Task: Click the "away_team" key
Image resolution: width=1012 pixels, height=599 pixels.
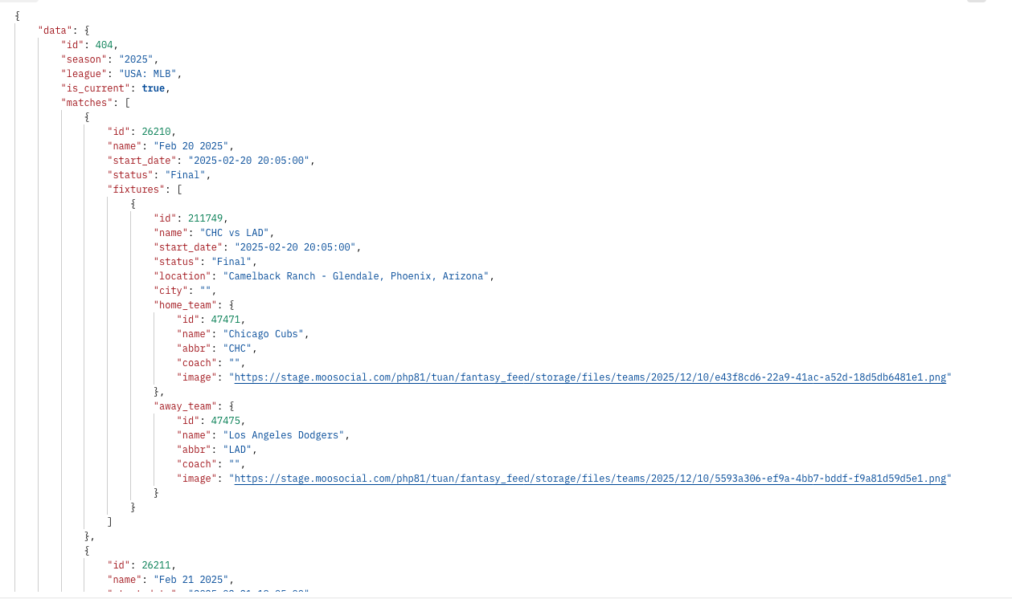Action: point(186,406)
